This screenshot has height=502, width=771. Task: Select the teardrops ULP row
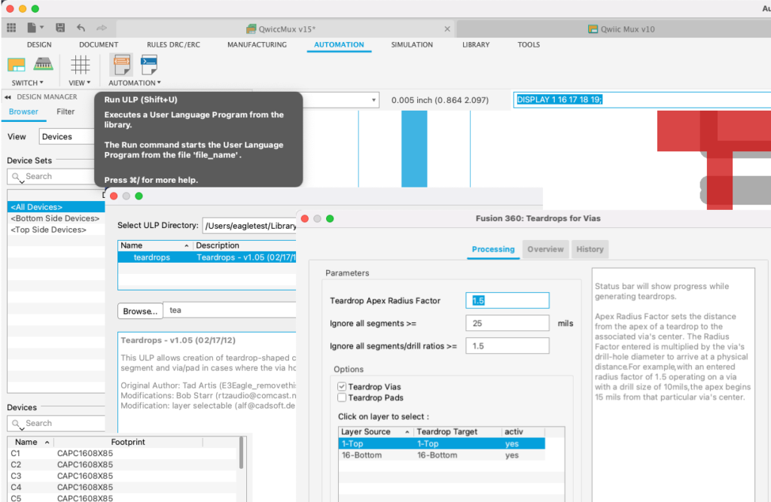pos(207,257)
